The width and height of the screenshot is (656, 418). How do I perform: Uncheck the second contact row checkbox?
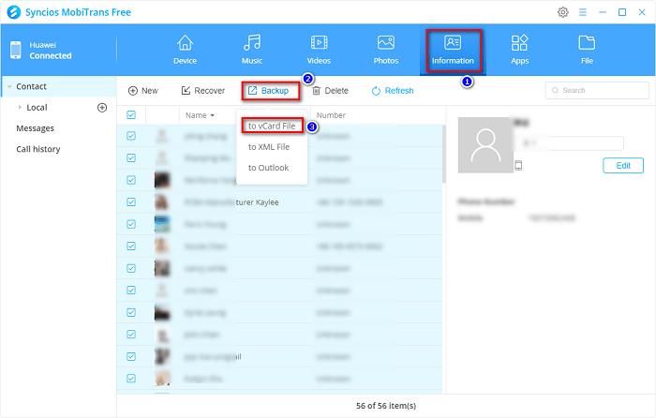point(131,158)
